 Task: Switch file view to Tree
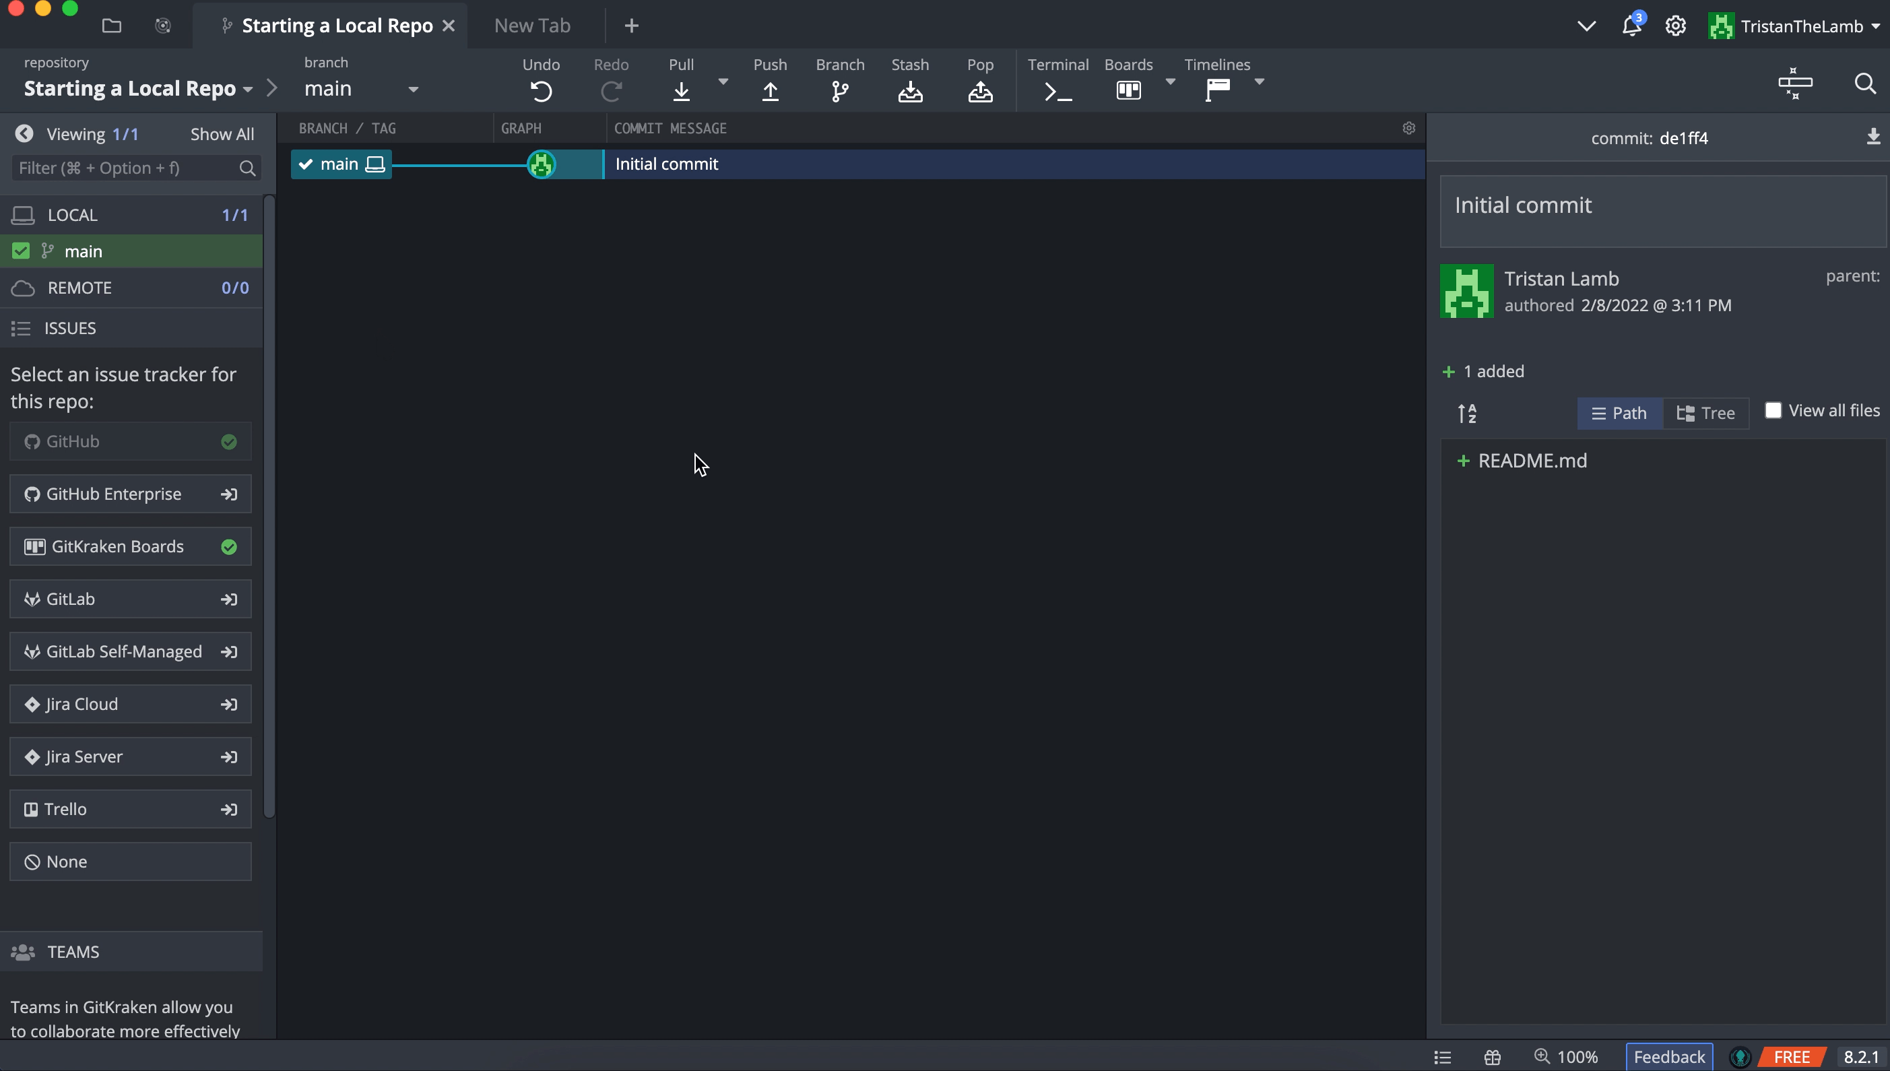[x=1705, y=414]
